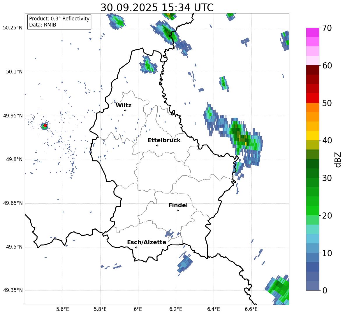This screenshot has width=345, height=315.
Task: Click the colorbar tick value 60
Action: [327, 66]
